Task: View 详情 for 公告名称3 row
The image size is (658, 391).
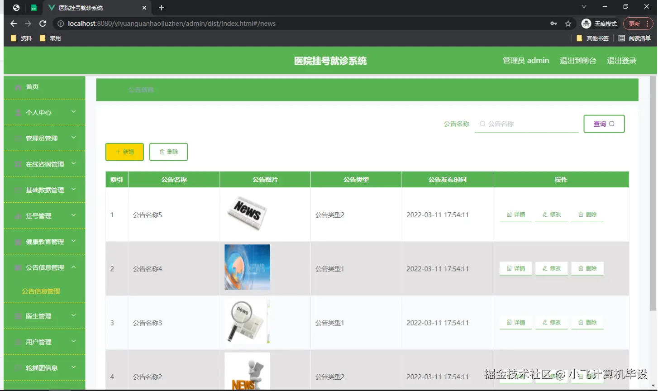Action: click(516, 322)
